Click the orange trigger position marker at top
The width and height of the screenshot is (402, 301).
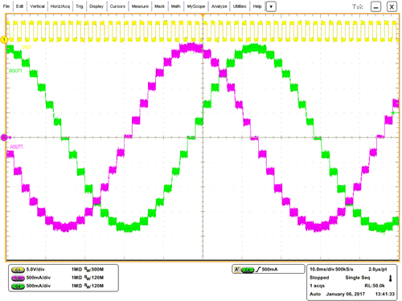(203, 16)
